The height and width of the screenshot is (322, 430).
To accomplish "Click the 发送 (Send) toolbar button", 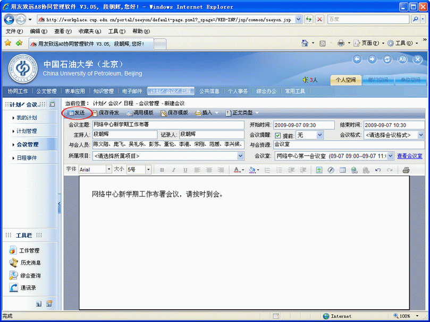I will pyautogui.click(x=77, y=113).
